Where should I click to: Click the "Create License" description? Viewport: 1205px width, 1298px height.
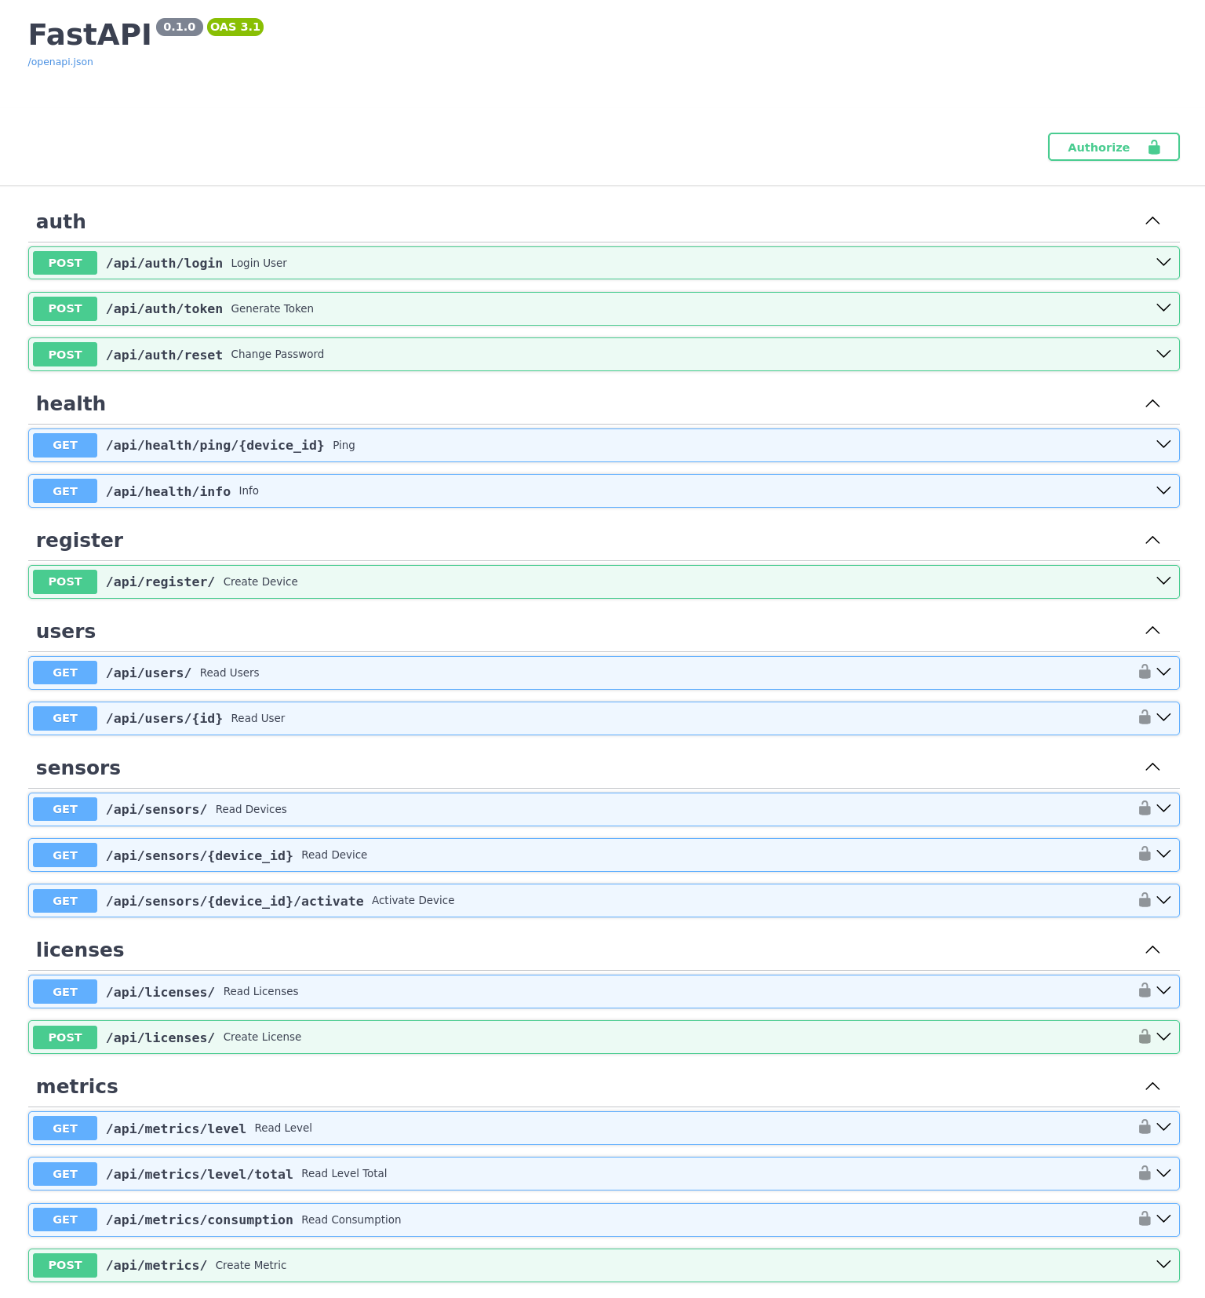[x=262, y=1037]
